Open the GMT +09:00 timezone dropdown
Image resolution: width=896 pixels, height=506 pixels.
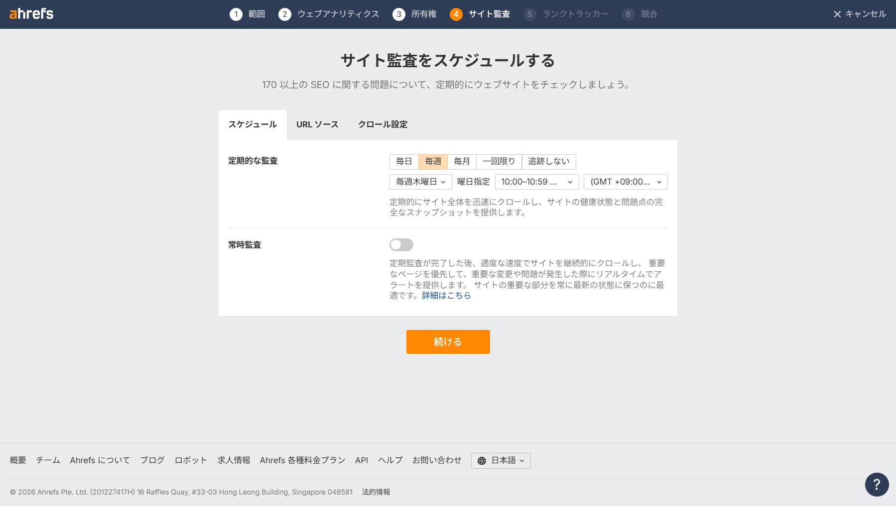pyautogui.click(x=626, y=182)
